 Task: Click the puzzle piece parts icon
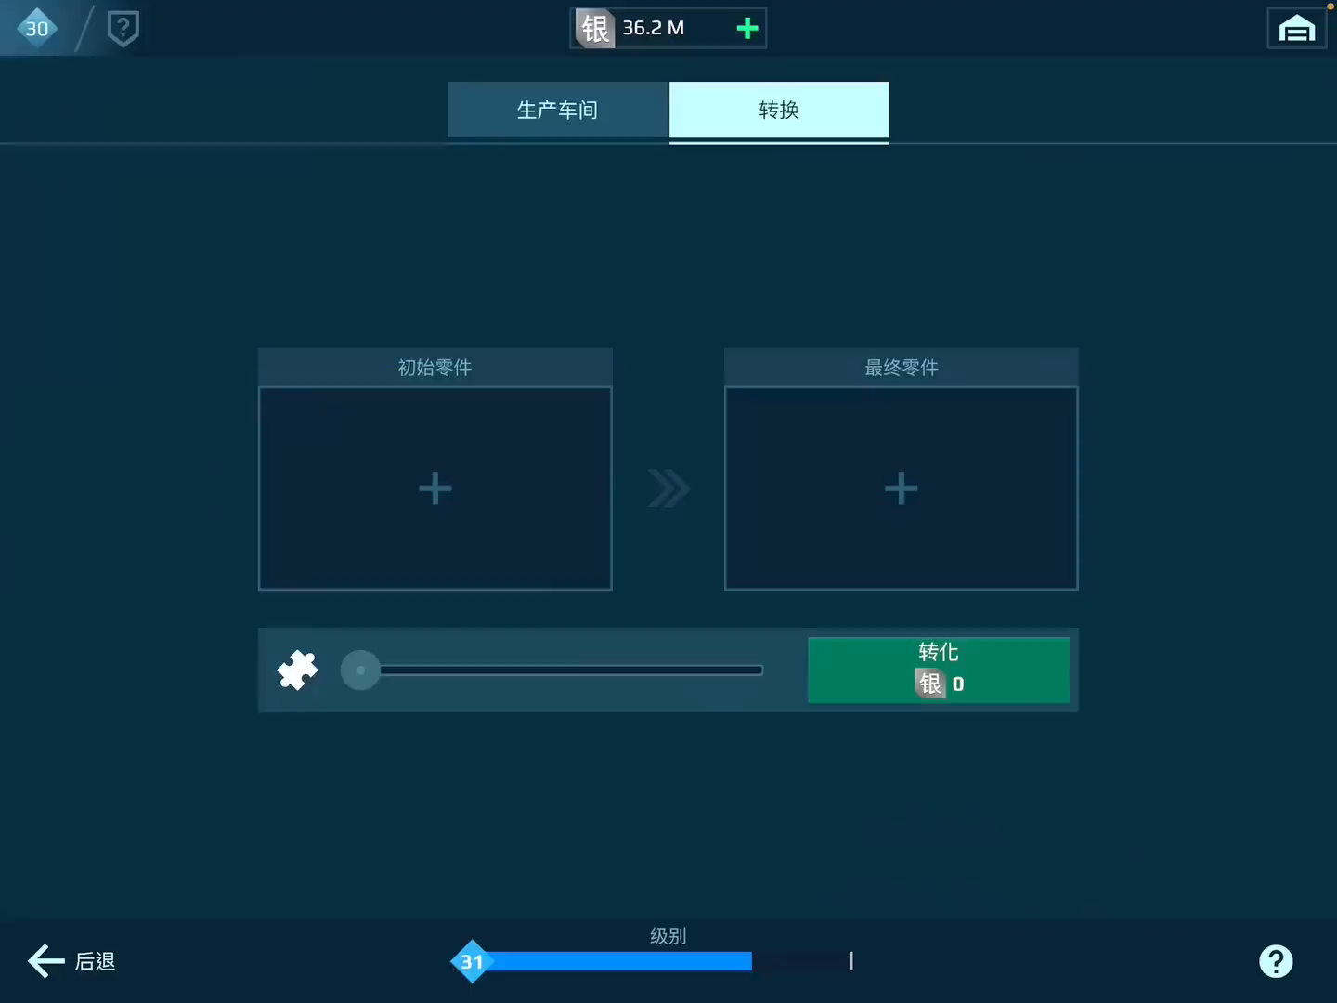click(x=297, y=670)
